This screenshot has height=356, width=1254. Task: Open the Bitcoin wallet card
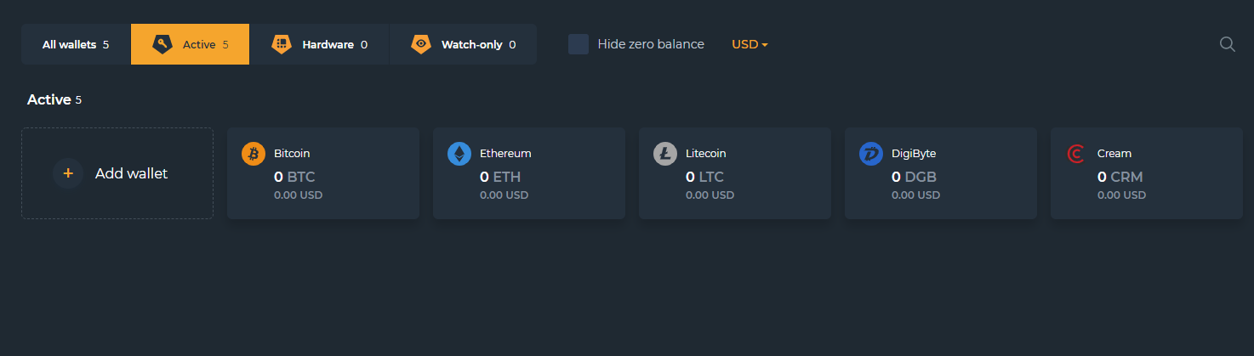point(323,173)
